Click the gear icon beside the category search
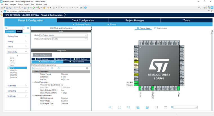Screen dimensions: 214x116 [x=28, y=28]
